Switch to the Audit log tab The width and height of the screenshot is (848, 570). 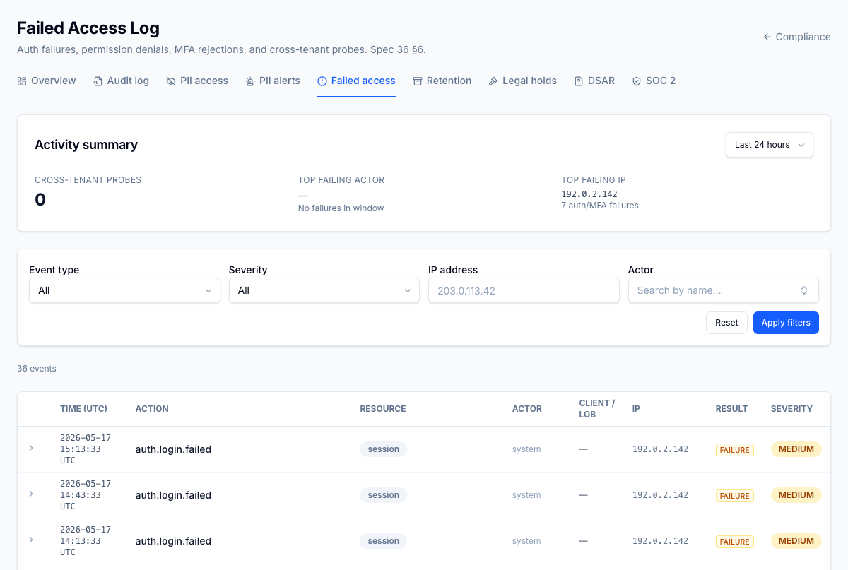click(121, 81)
